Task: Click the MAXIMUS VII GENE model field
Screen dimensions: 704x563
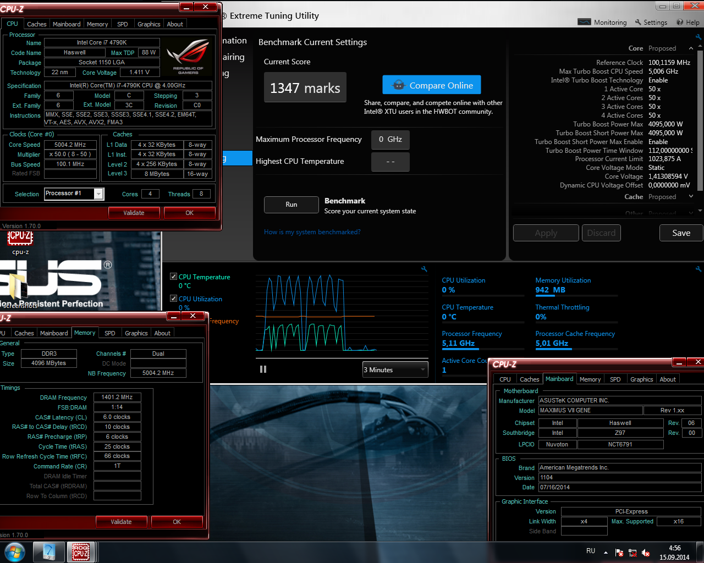Action: click(x=590, y=410)
